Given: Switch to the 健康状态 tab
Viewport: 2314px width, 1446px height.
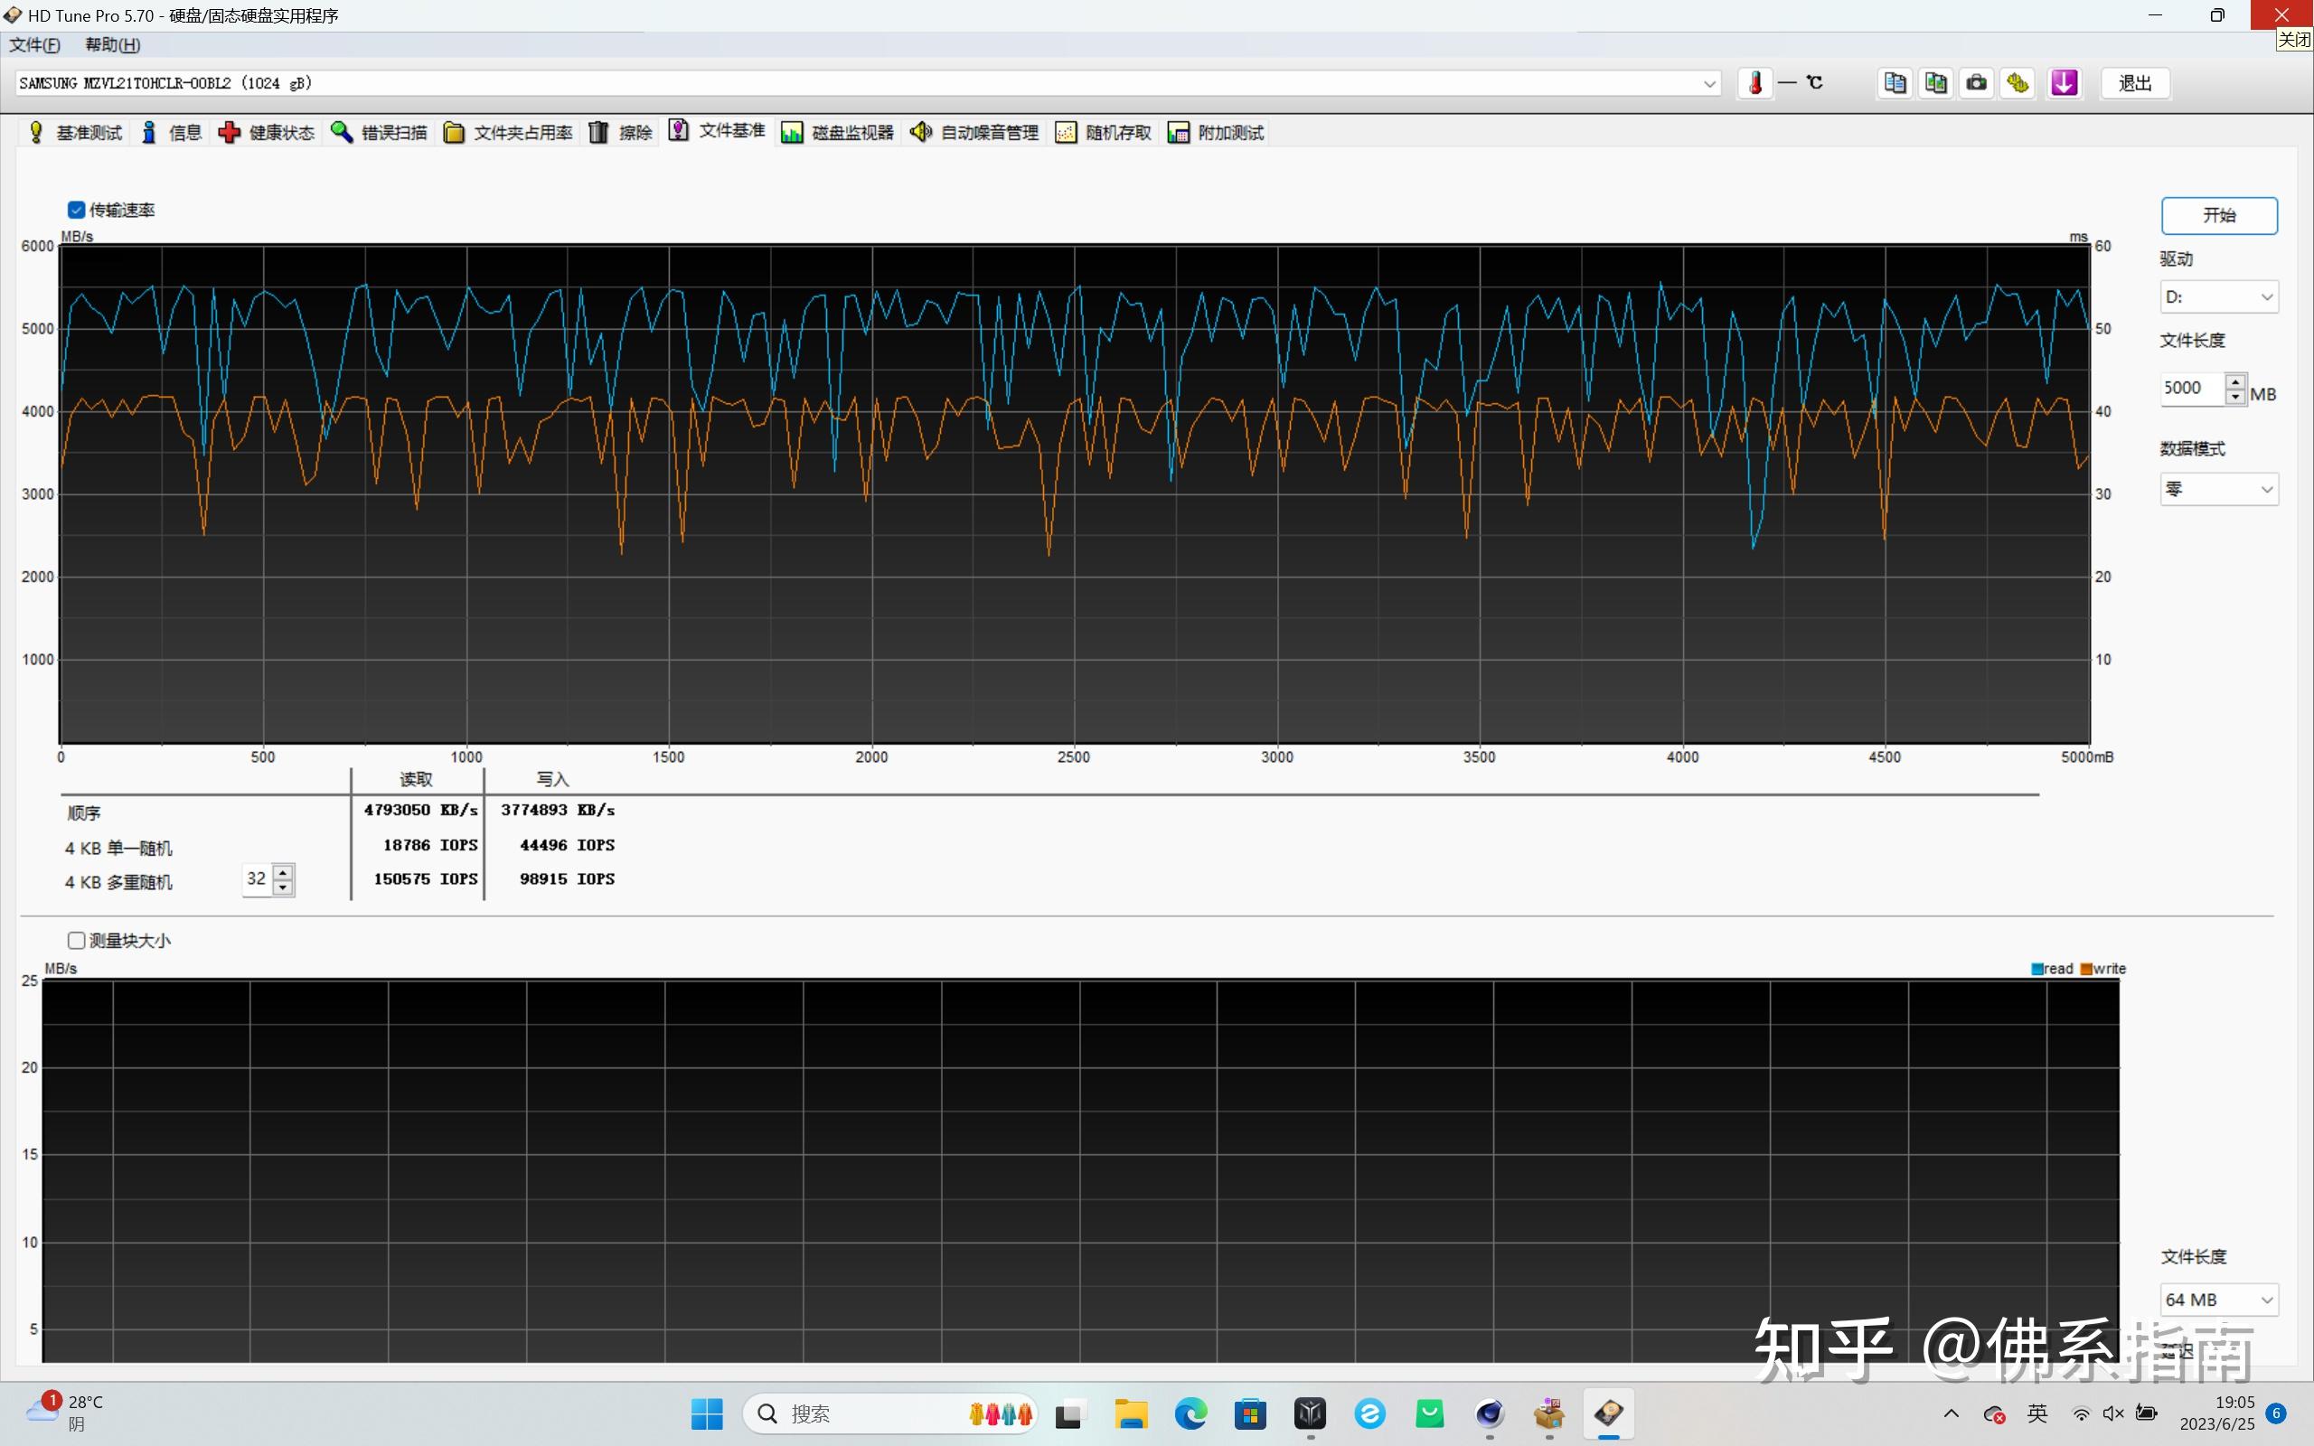Looking at the screenshot, I should coord(267,133).
